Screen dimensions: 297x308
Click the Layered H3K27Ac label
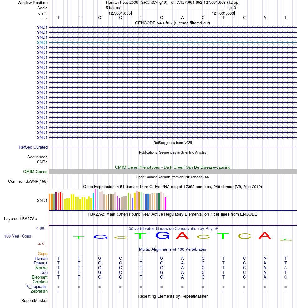click(20, 218)
